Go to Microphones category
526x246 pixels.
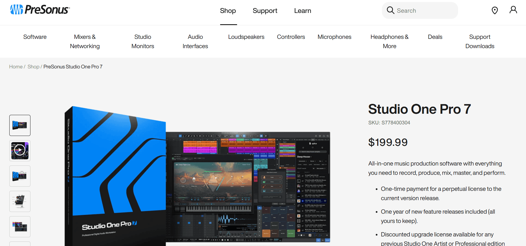[335, 37]
